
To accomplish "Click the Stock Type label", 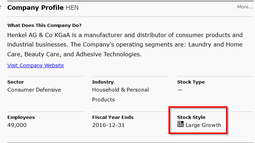I will click(x=191, y=82).
